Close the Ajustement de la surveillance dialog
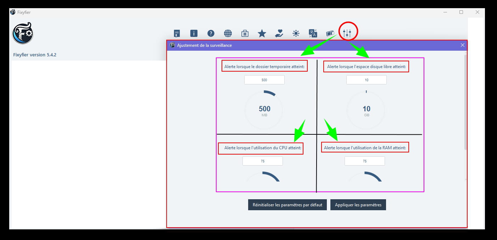 click(463, 45)
